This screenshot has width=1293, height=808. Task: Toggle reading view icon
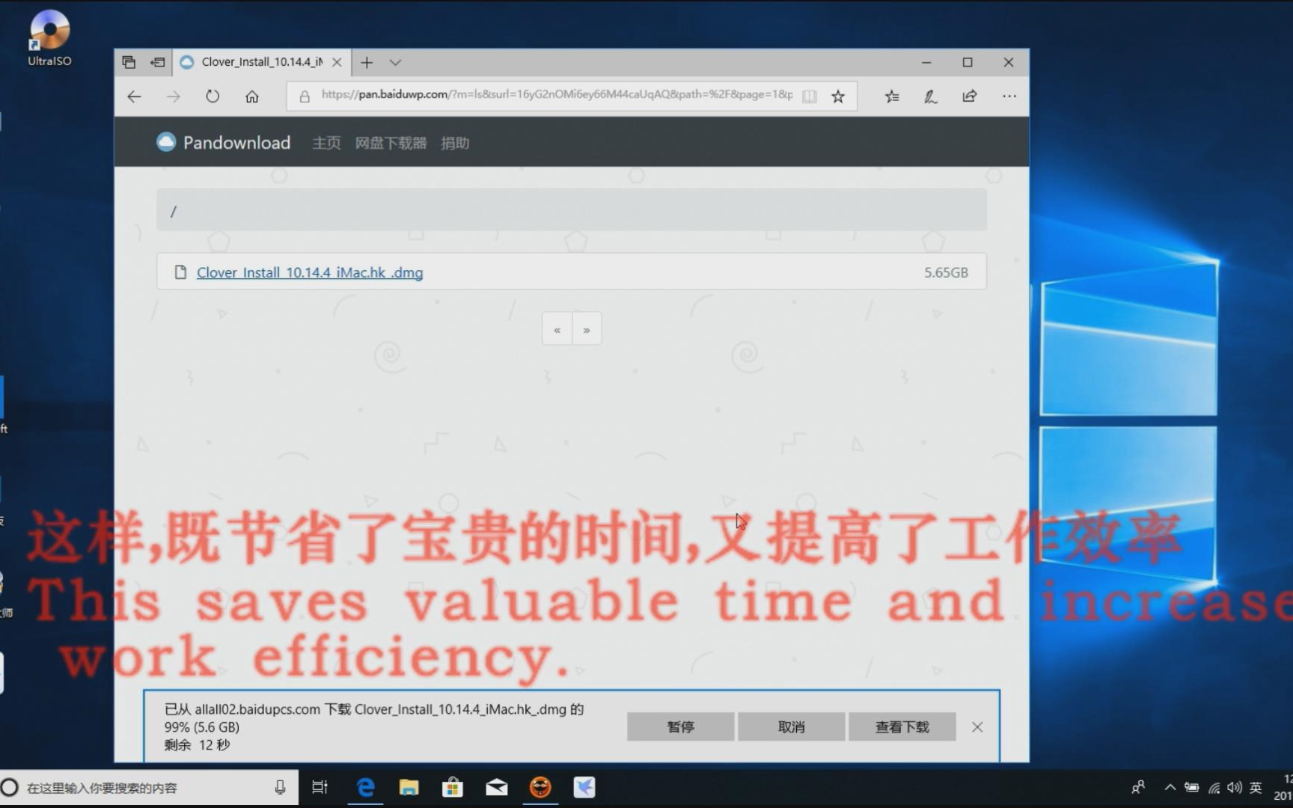coord(809,97)
